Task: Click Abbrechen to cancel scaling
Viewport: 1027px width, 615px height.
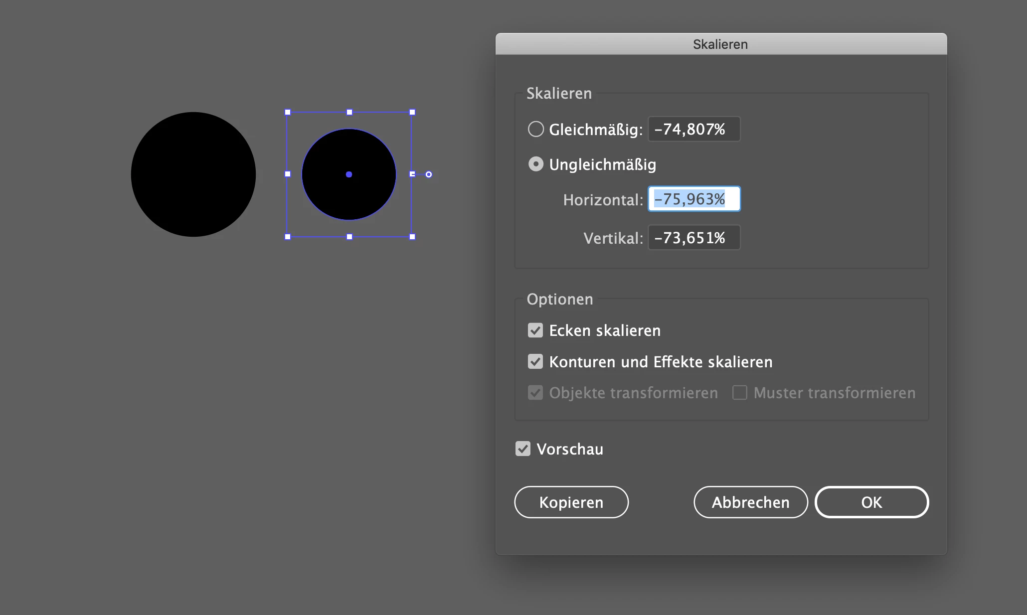Action: [750, 502]
